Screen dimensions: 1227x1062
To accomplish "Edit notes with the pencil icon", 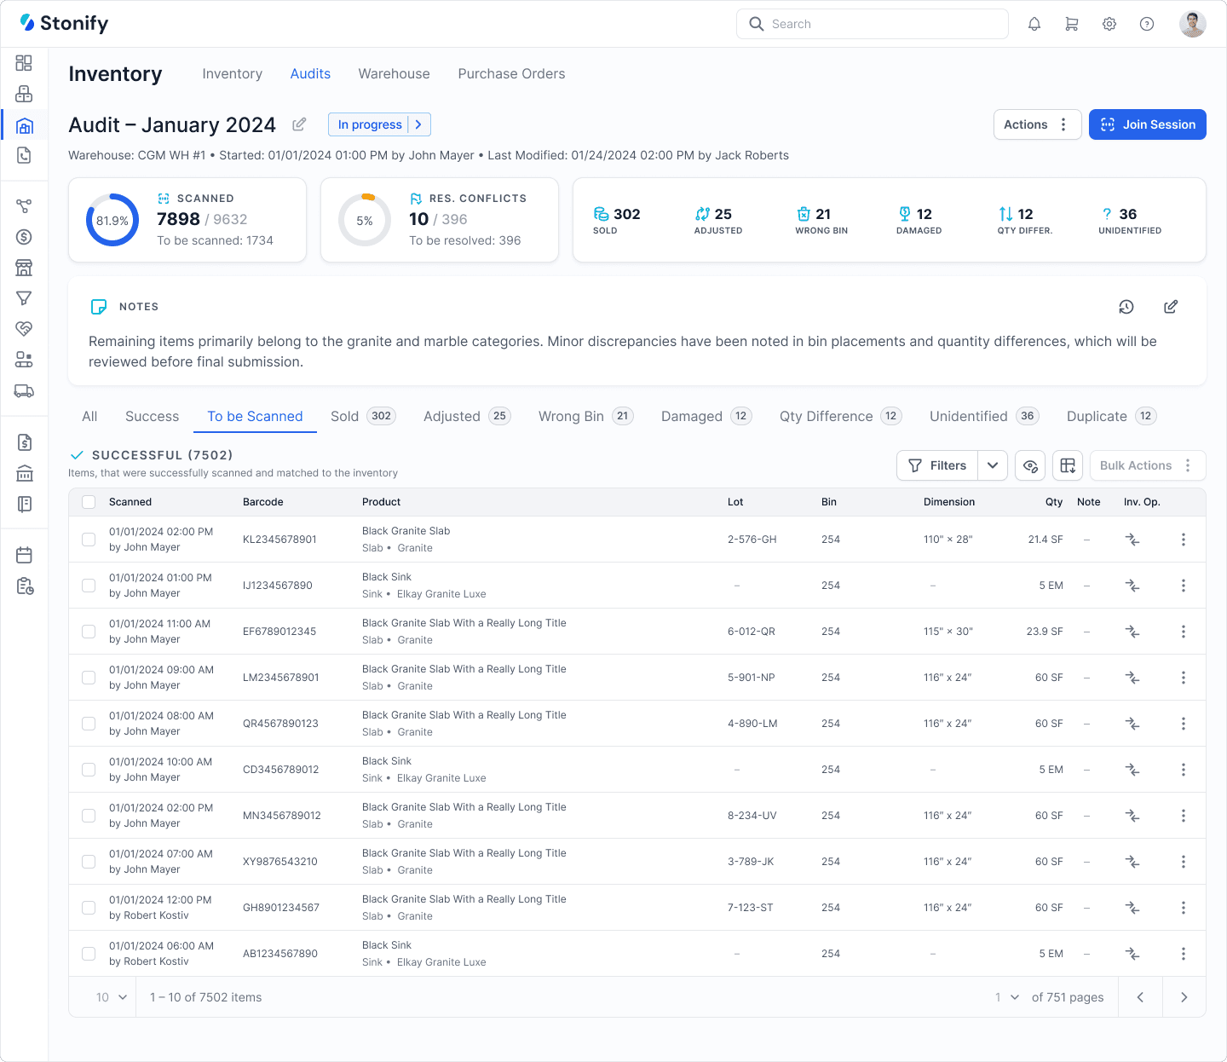I will 1171,307.
